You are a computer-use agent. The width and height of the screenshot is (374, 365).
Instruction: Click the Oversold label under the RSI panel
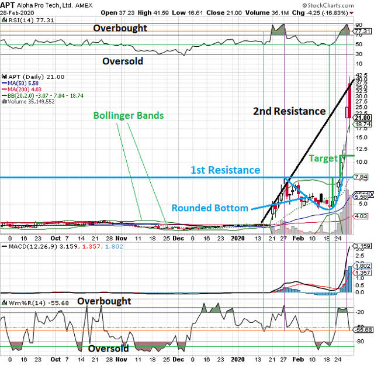[123, 61]
